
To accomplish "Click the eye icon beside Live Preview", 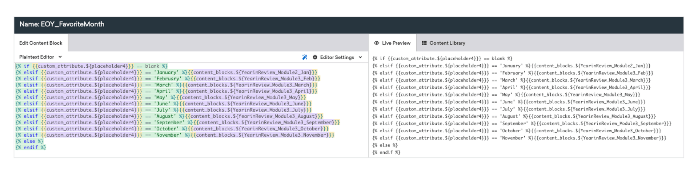I will tap(377, 43).
